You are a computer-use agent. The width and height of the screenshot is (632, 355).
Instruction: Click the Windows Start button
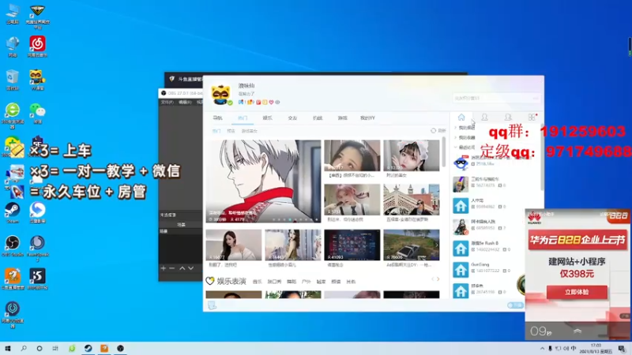[x=8, y=348]
